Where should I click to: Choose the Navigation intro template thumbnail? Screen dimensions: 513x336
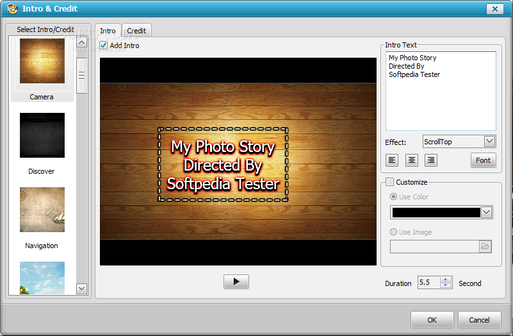(x=42, y=210)
